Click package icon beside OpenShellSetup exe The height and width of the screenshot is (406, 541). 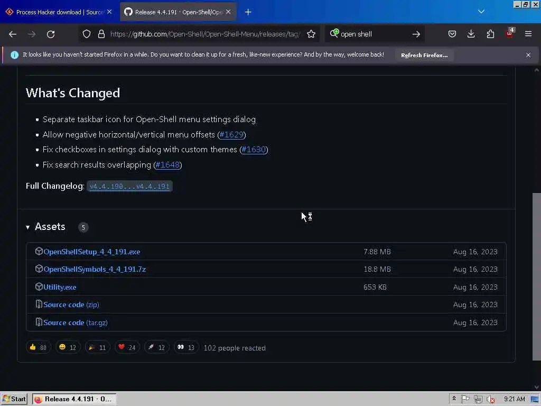tap(39, 251)
